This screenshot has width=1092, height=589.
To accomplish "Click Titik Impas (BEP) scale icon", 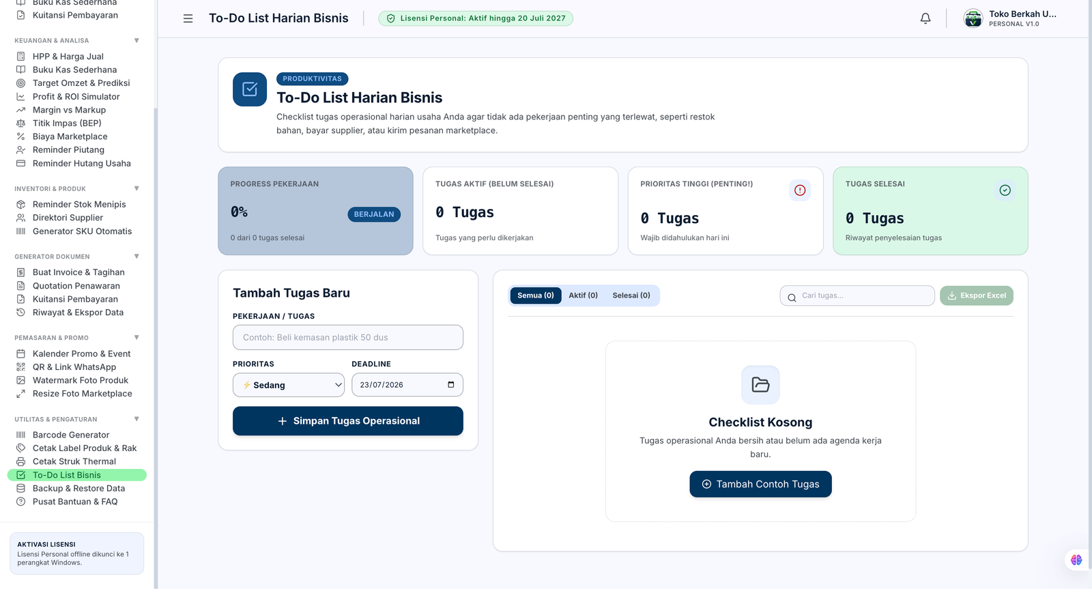I will (20, 124).
